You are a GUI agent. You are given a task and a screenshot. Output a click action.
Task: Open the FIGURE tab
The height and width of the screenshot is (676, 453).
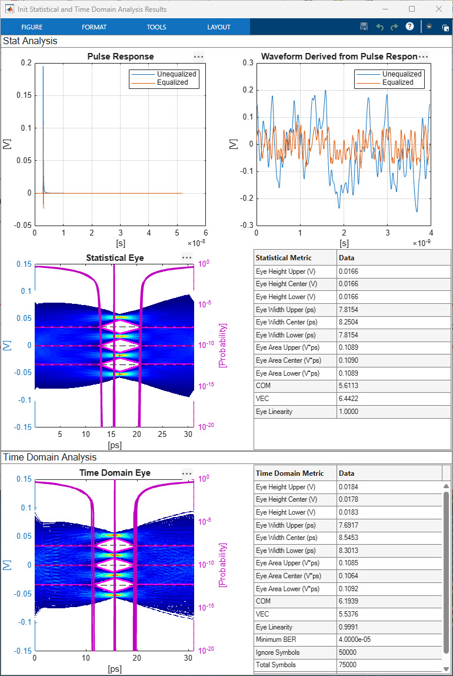[x=32, y=26]
